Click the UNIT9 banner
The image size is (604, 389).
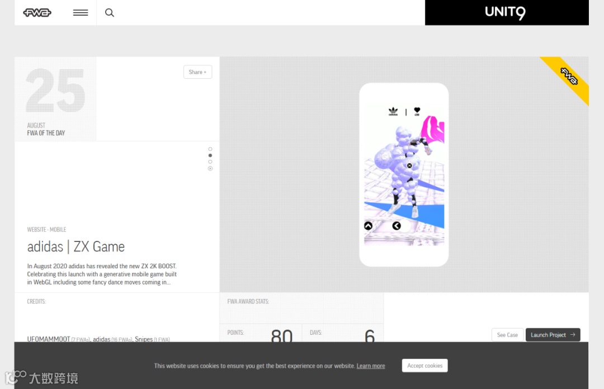(x=507, y=13)
